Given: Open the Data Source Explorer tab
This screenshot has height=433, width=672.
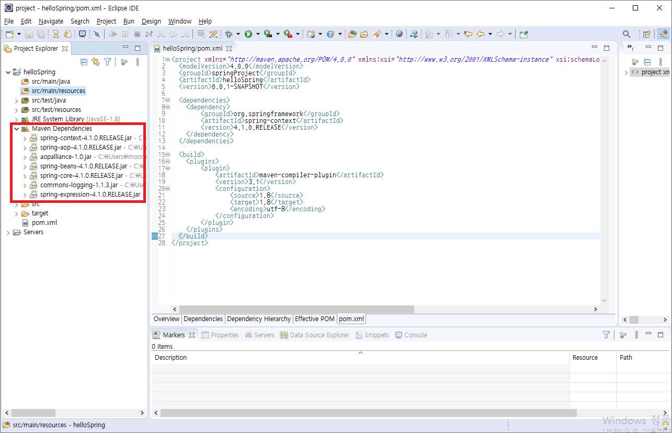Looking at the screenshot, I should (x=314, y=335).
